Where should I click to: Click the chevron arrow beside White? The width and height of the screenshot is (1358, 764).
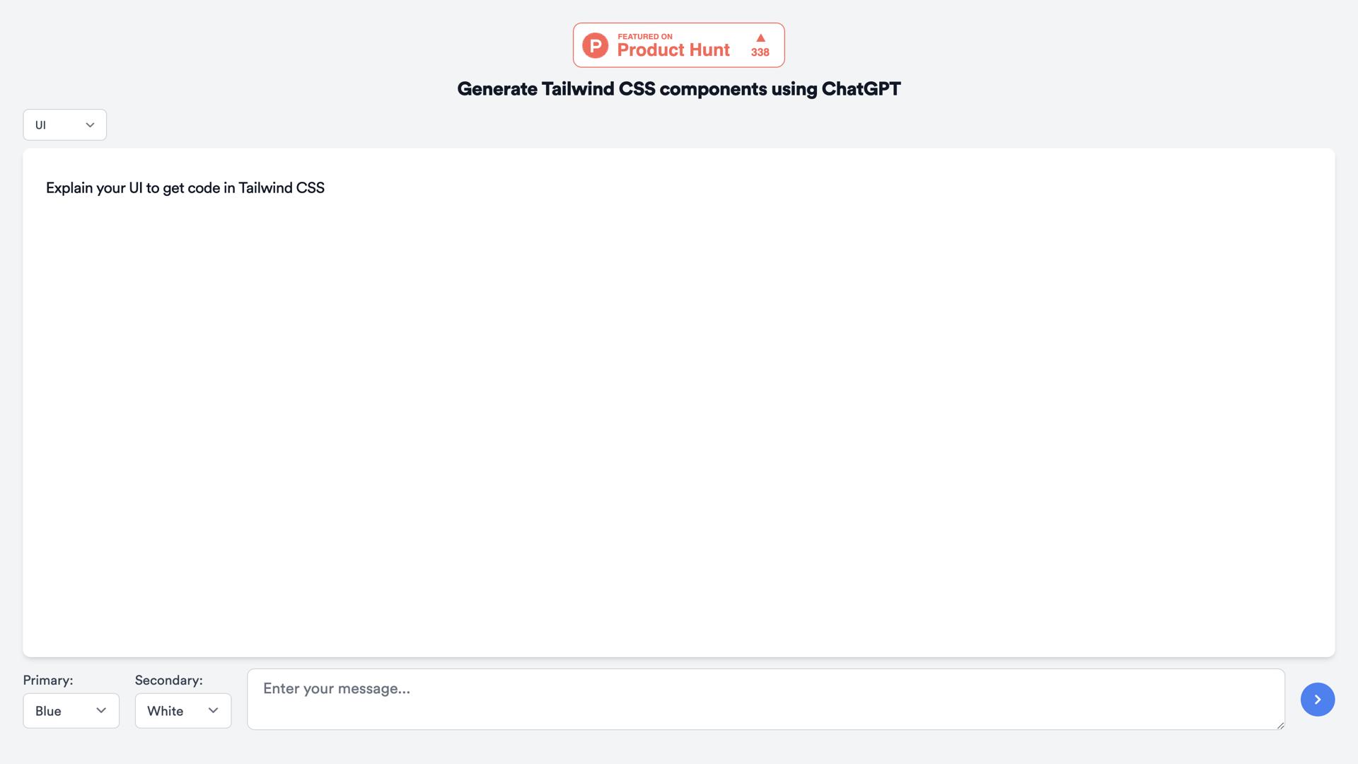tap(213, 710)
